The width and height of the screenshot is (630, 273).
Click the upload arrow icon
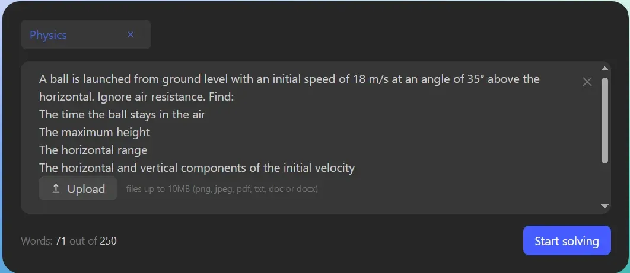click(x=56, y=189)
